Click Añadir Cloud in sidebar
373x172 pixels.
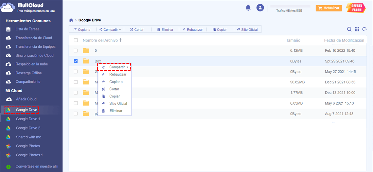tap(26, 99)
